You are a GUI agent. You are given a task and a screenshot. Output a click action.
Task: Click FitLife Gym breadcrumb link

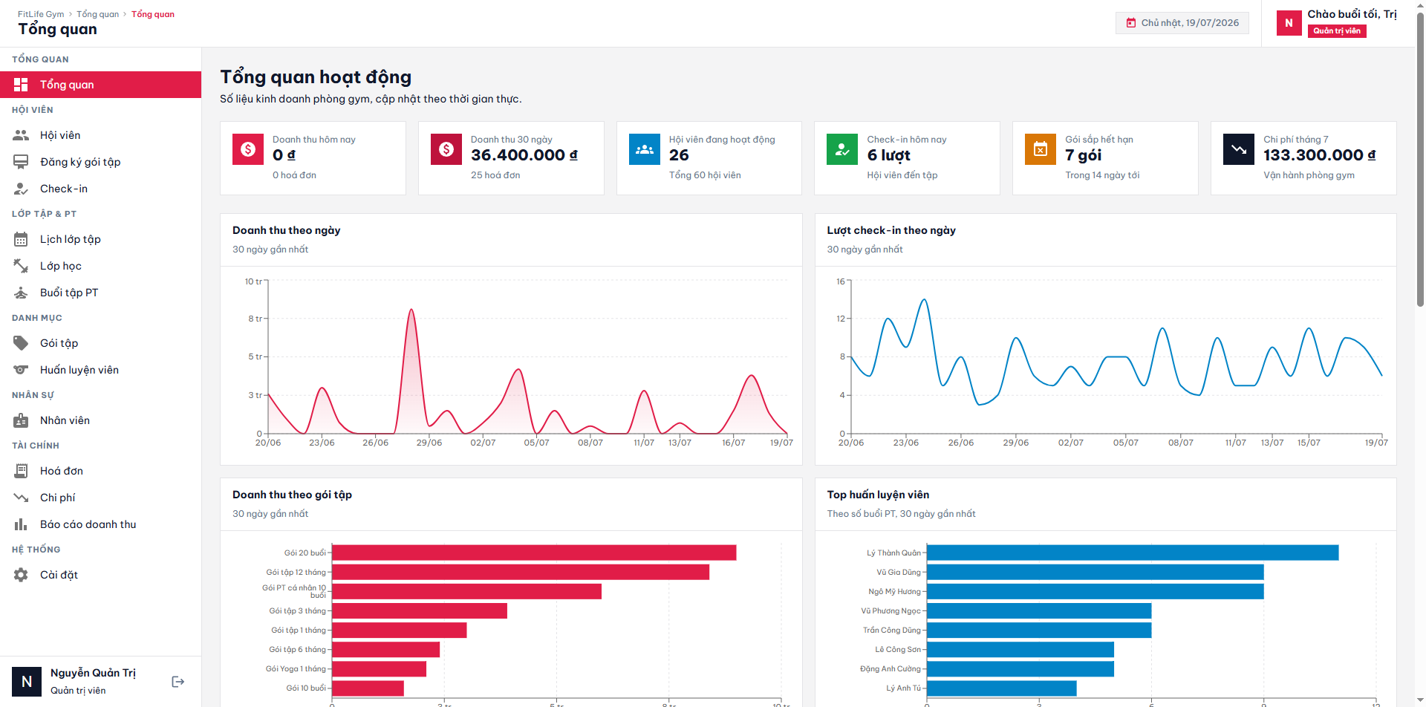click(41, 14)
